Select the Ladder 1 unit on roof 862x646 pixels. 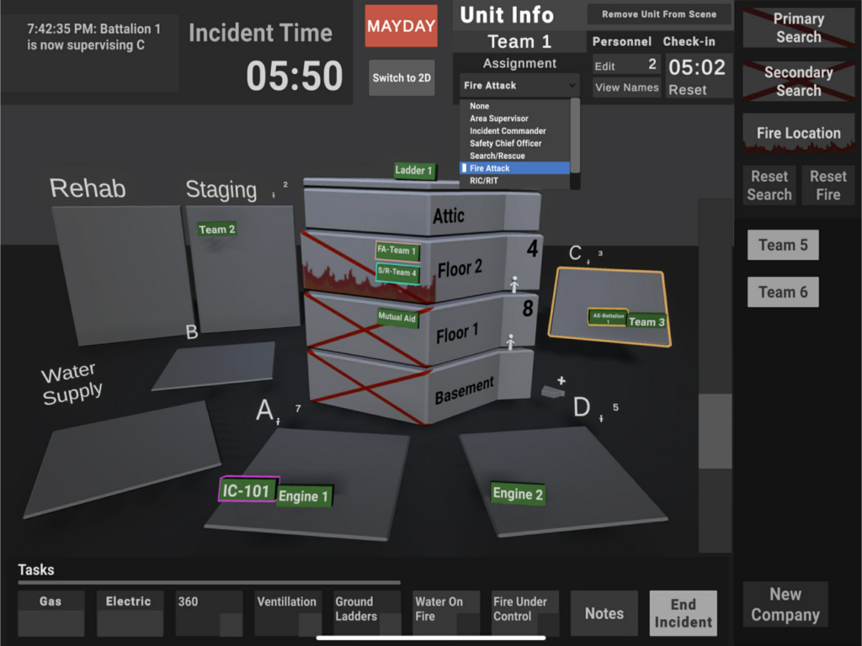[x=414, y=171]
